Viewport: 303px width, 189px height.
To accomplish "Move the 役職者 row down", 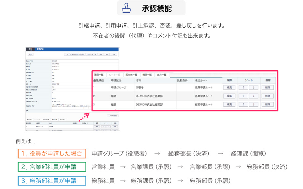I will (254, 87).
